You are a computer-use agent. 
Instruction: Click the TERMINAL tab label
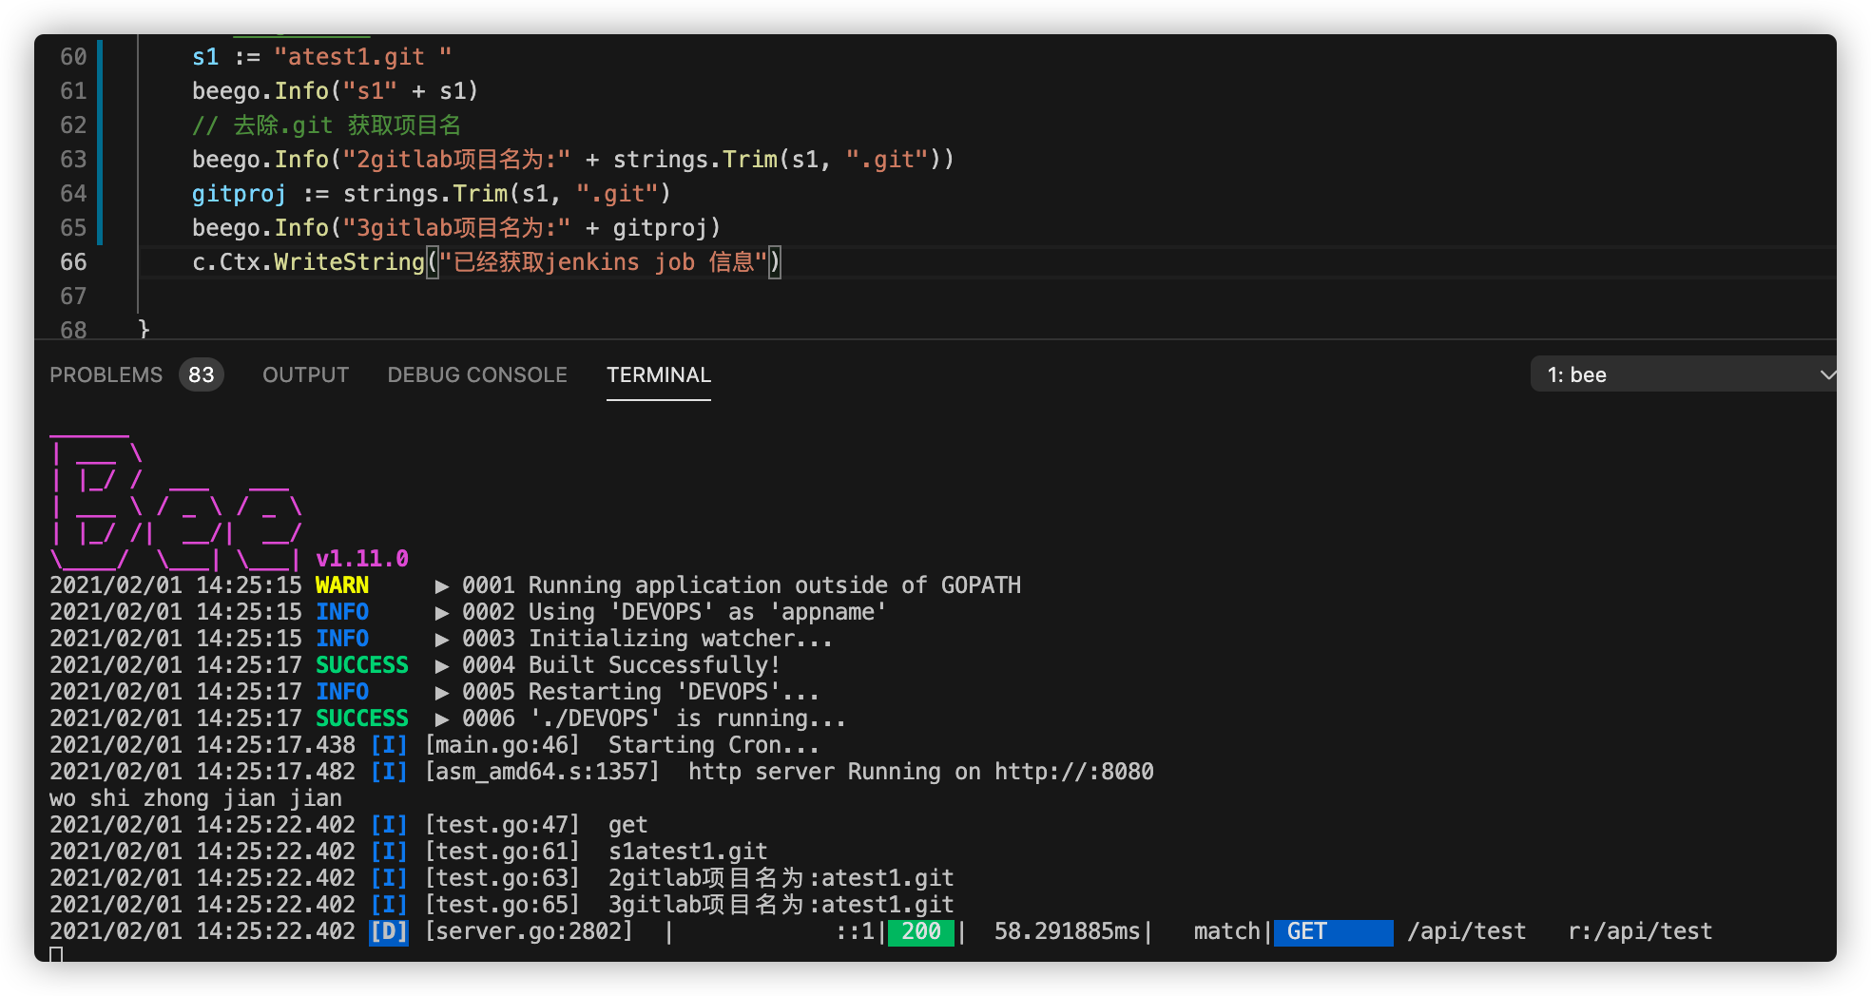[x=658, y=374]
